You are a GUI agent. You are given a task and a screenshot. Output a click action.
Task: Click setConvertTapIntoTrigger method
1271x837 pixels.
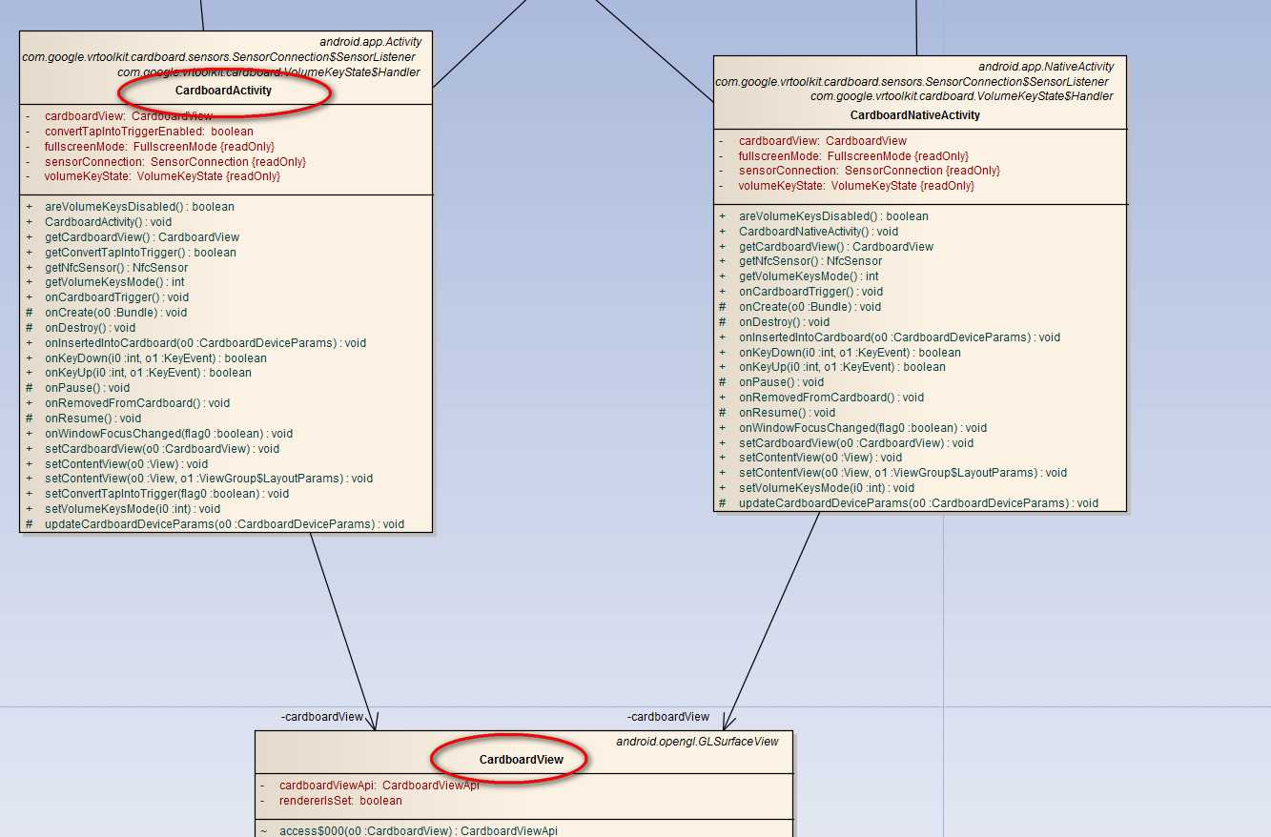167,494
